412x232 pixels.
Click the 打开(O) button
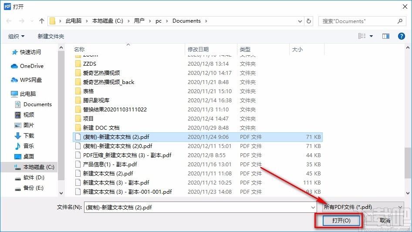click(x=341, y=220)
